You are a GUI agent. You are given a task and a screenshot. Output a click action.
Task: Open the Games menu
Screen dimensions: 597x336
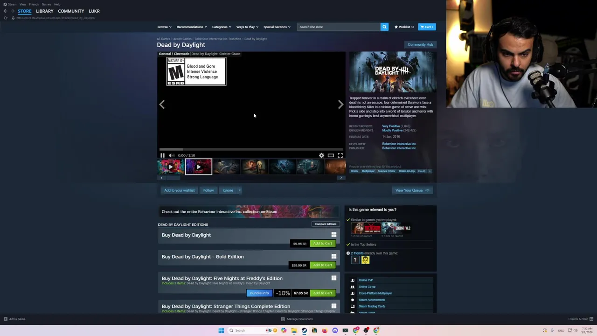(x=46, y=4)
